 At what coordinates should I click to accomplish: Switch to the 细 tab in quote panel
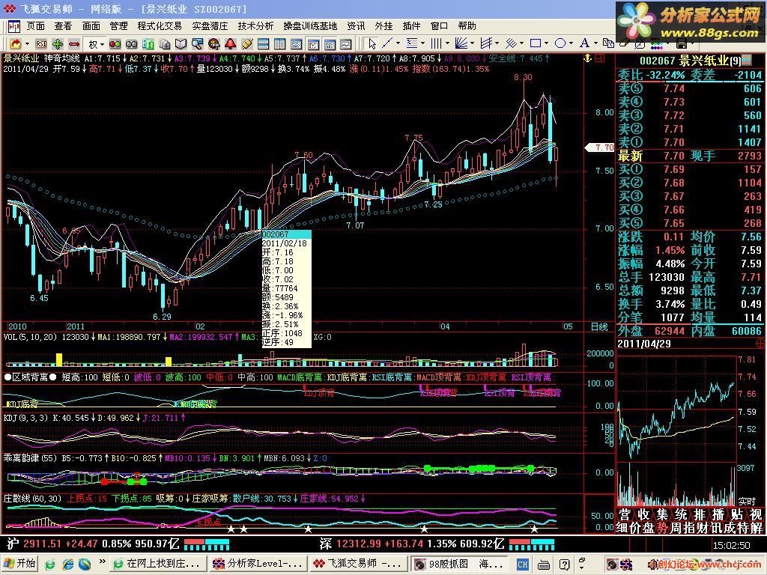coord(622,528)
